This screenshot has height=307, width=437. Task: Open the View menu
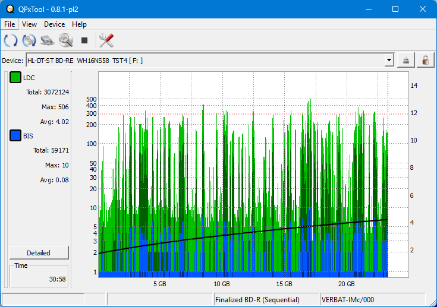coord(29,24)
